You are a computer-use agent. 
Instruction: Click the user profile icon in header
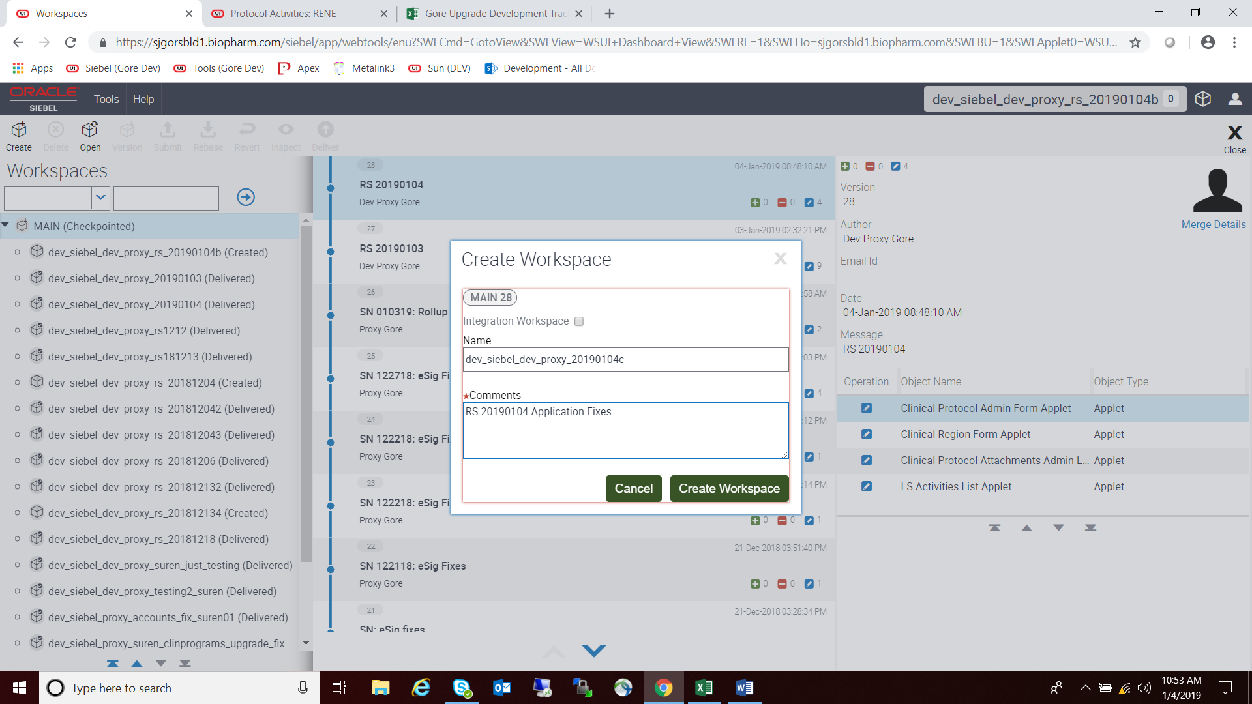(x=1234, y=99)
